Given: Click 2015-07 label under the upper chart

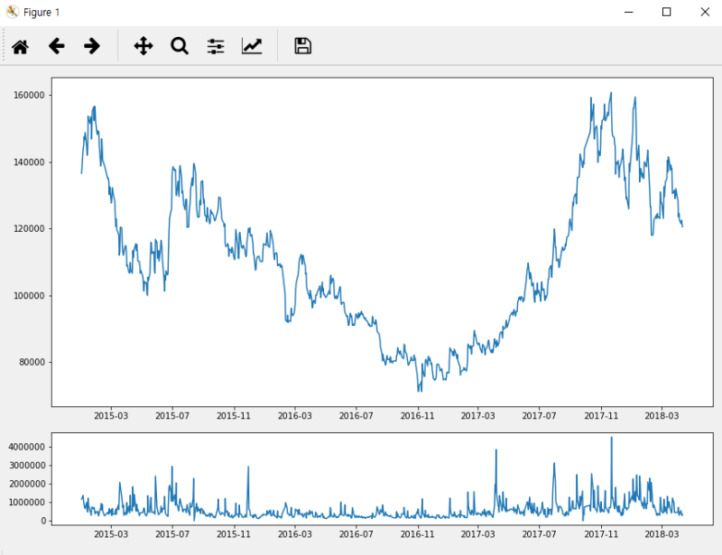Looking at the screenshot, I should pos(172,415).
